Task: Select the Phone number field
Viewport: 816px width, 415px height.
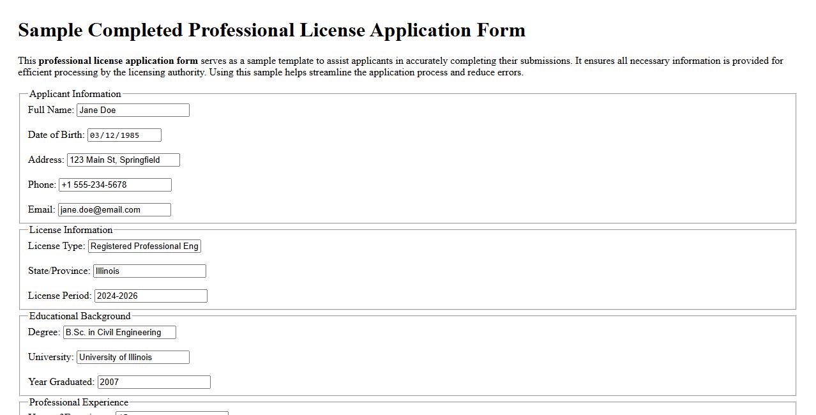Action: coord(115,185)
